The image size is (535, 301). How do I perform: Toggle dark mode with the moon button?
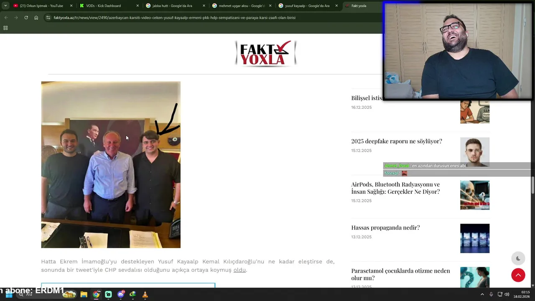(x=518, y=258)
